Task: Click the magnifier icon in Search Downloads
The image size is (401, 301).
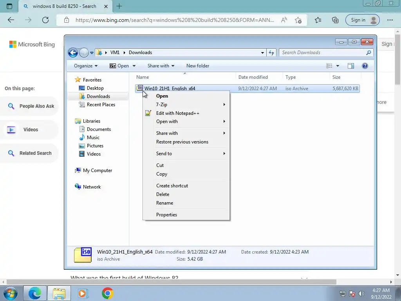Action: click(x=368, y=53)
